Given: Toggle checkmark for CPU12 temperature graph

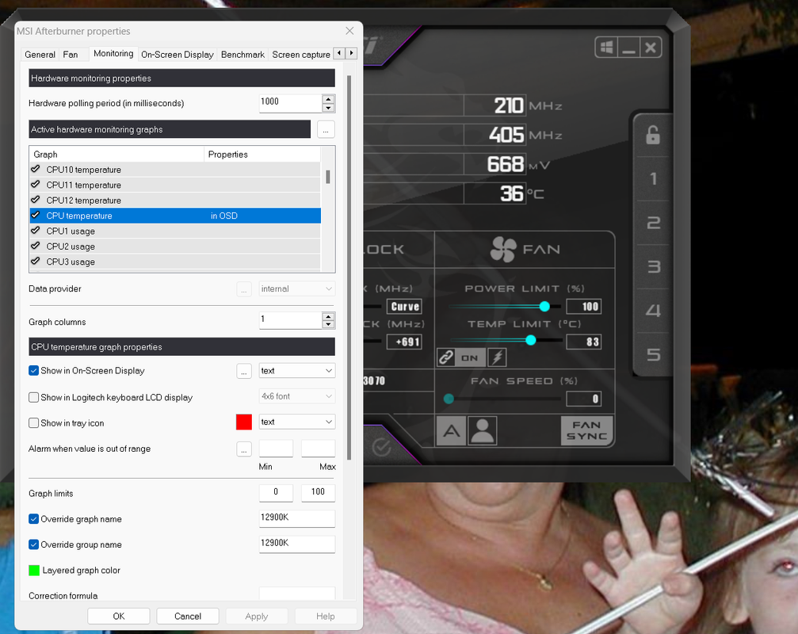Looking at the screenshot, I should 36,200.
